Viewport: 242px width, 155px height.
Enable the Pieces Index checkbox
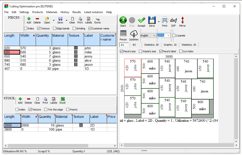pos(26,28)
